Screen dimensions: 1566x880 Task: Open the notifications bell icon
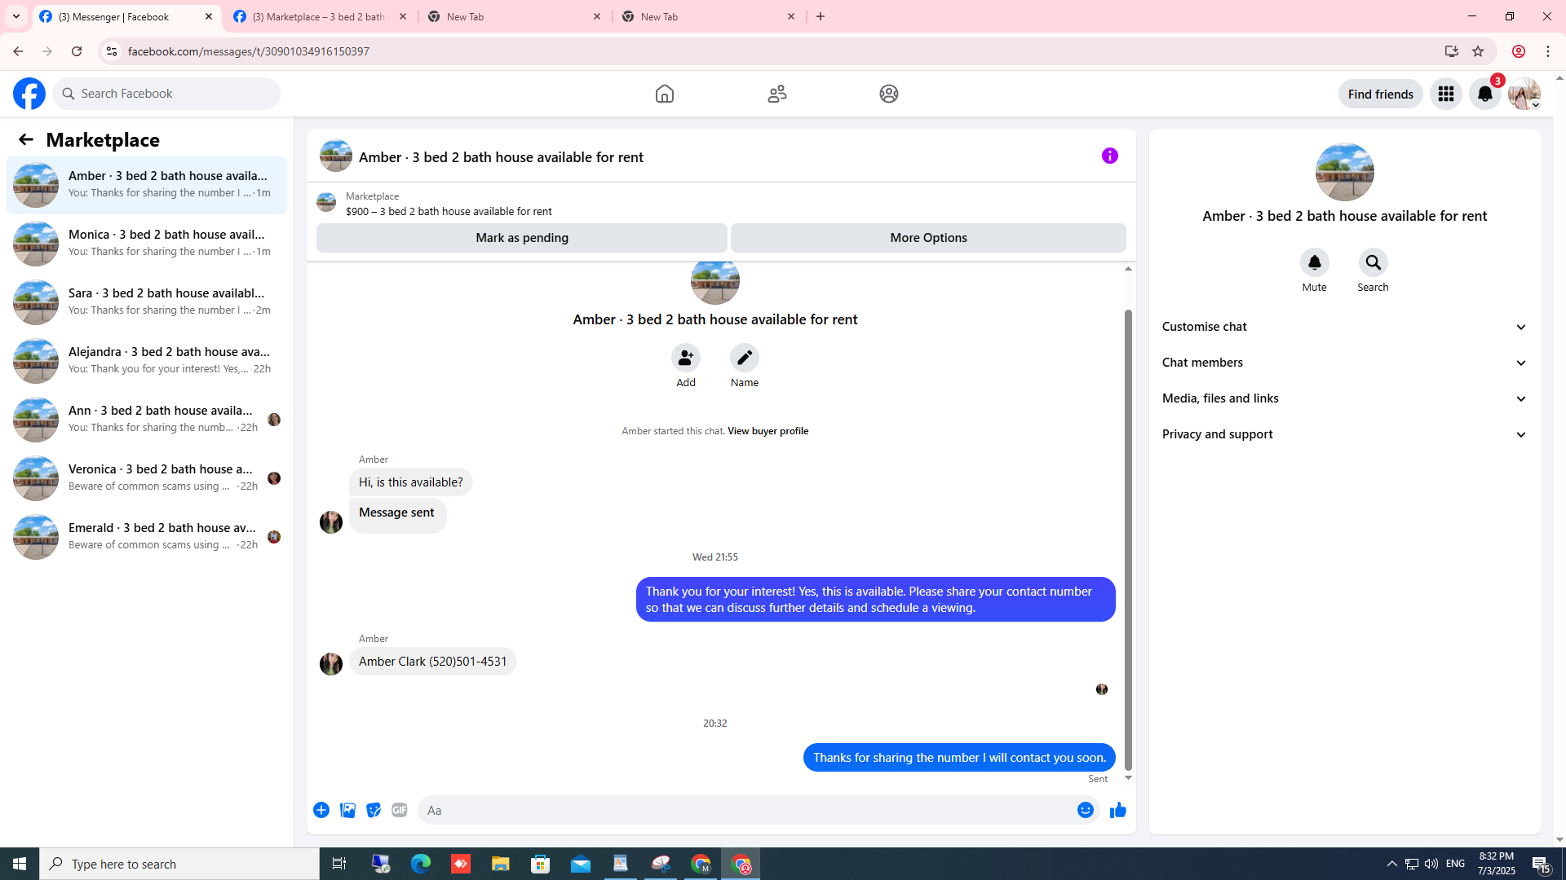1484,94
